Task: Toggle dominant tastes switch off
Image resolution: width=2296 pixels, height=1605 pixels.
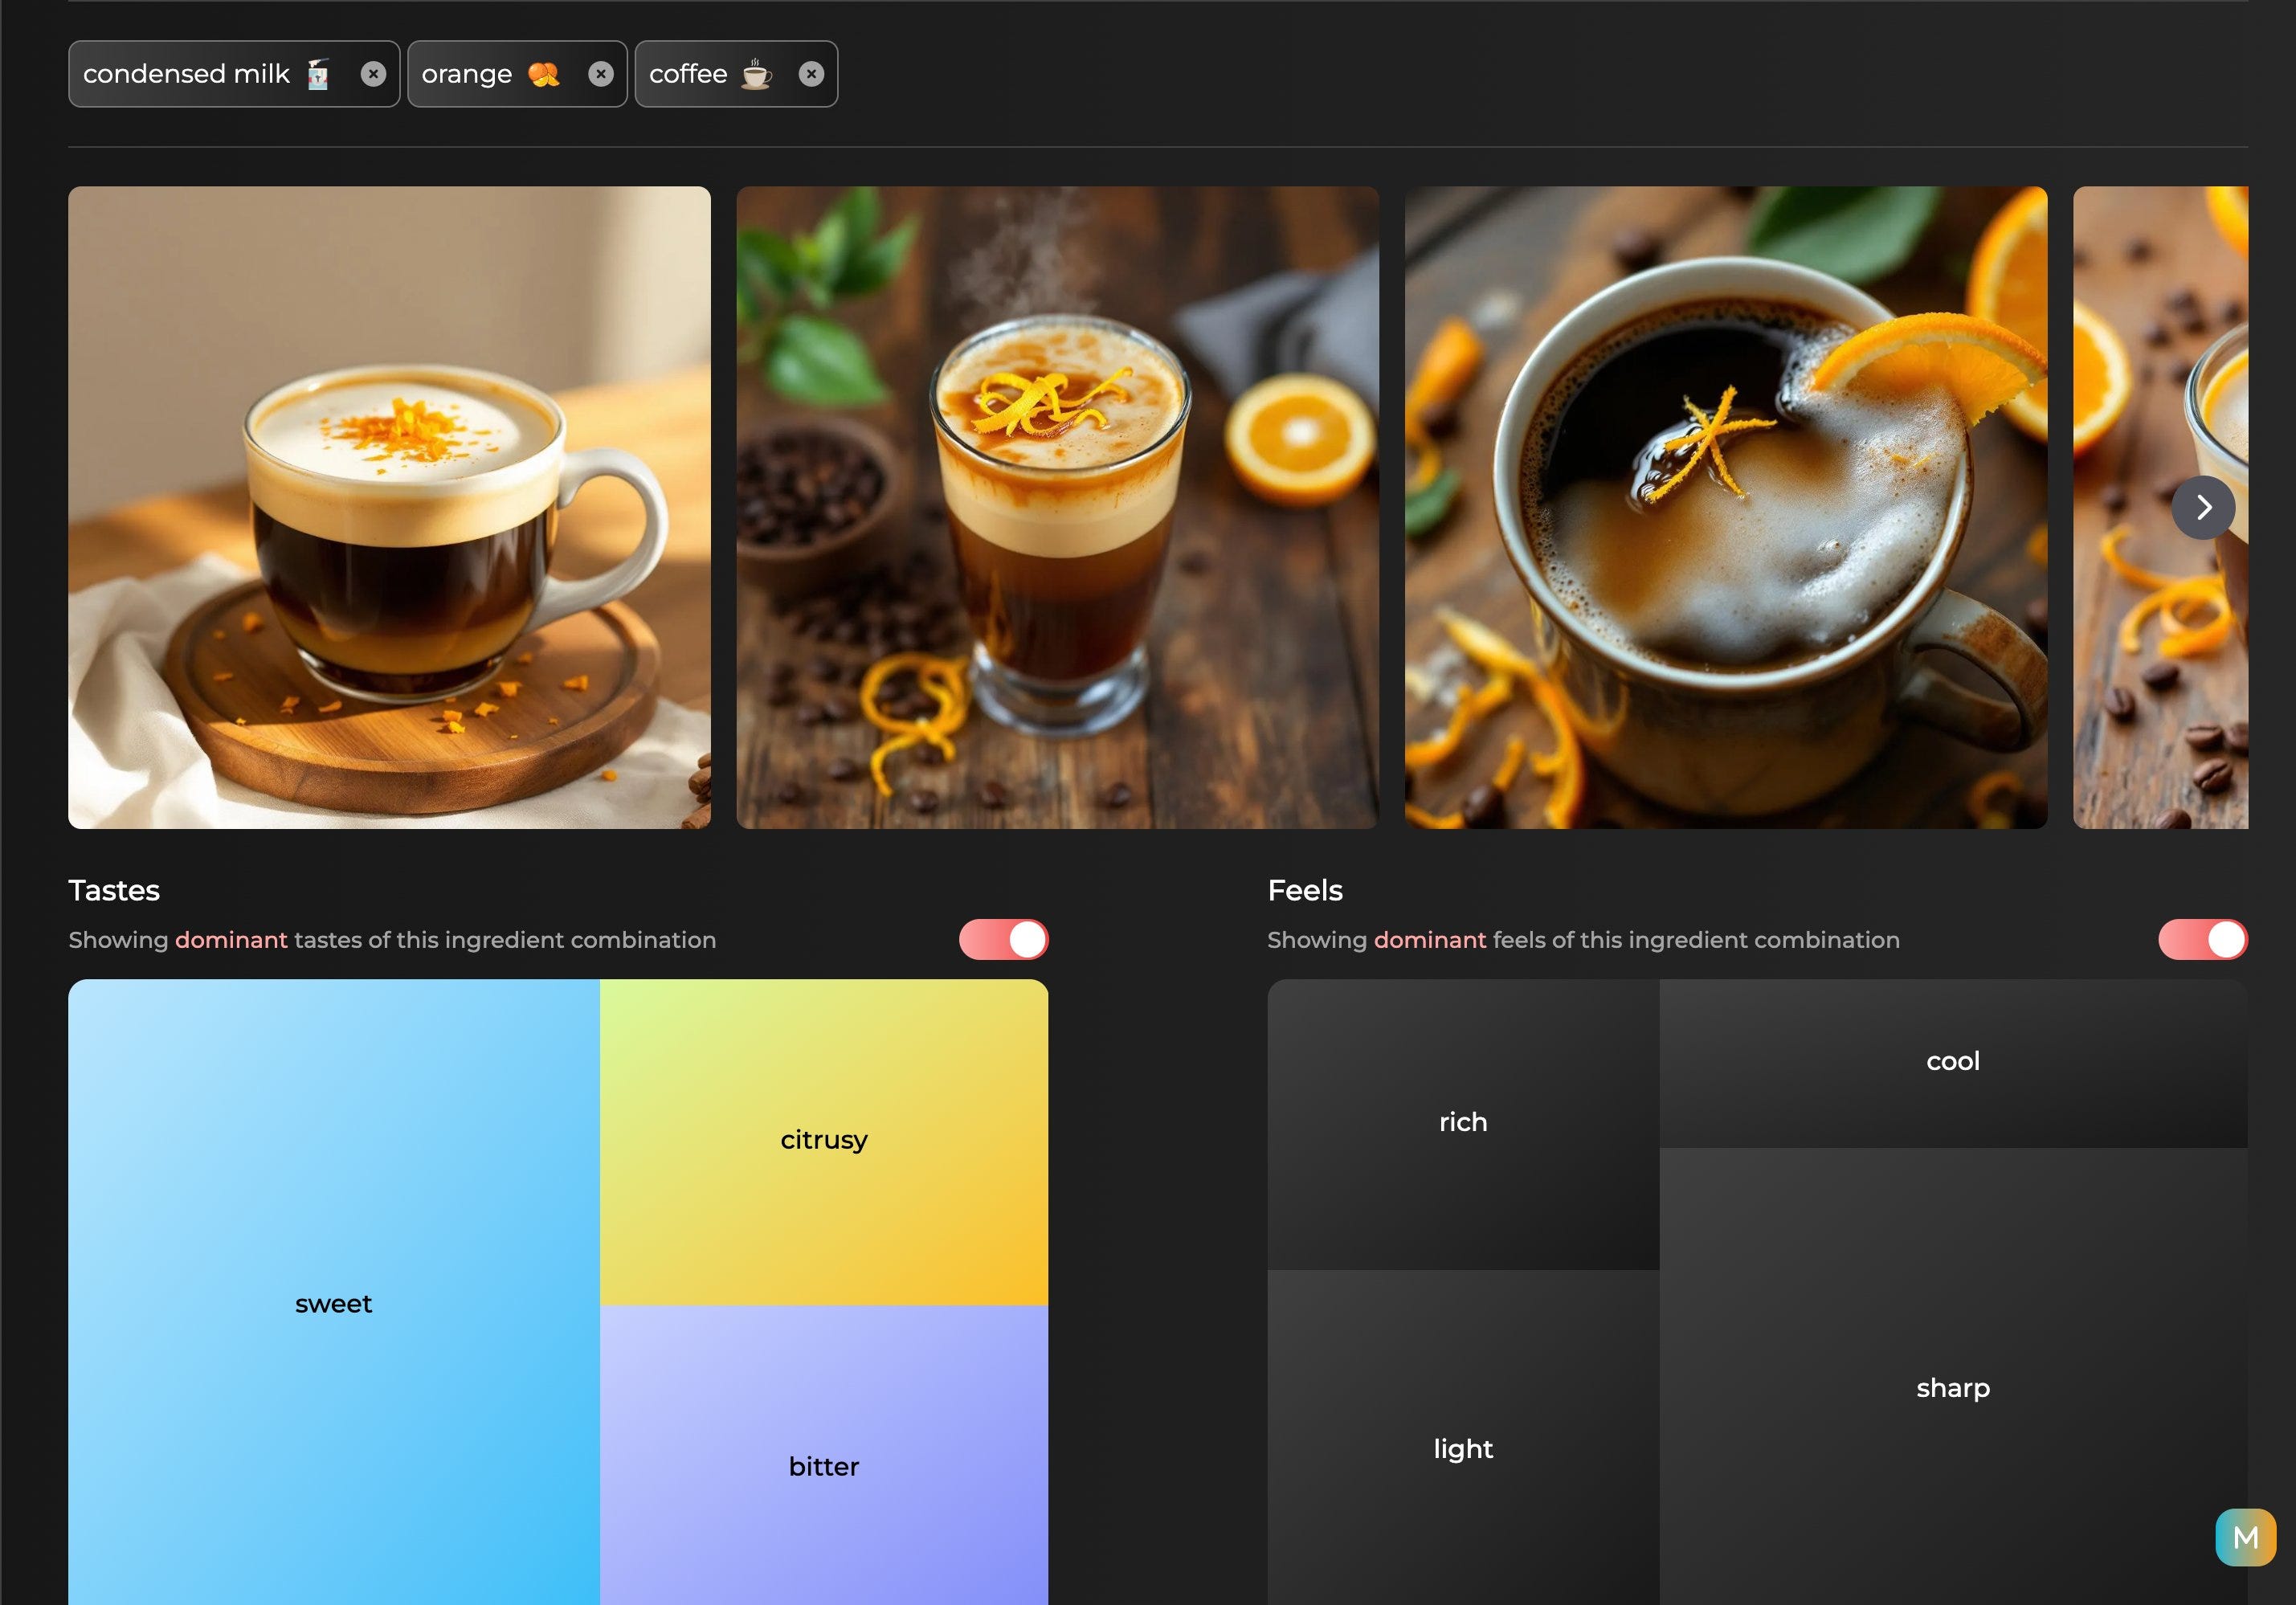Action: tap(1003, 940)
